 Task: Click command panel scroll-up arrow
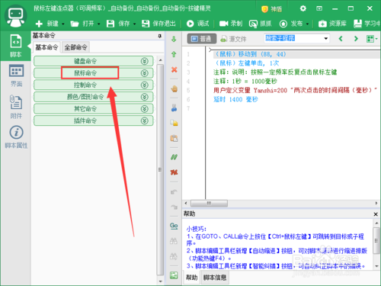click(160, 60)
